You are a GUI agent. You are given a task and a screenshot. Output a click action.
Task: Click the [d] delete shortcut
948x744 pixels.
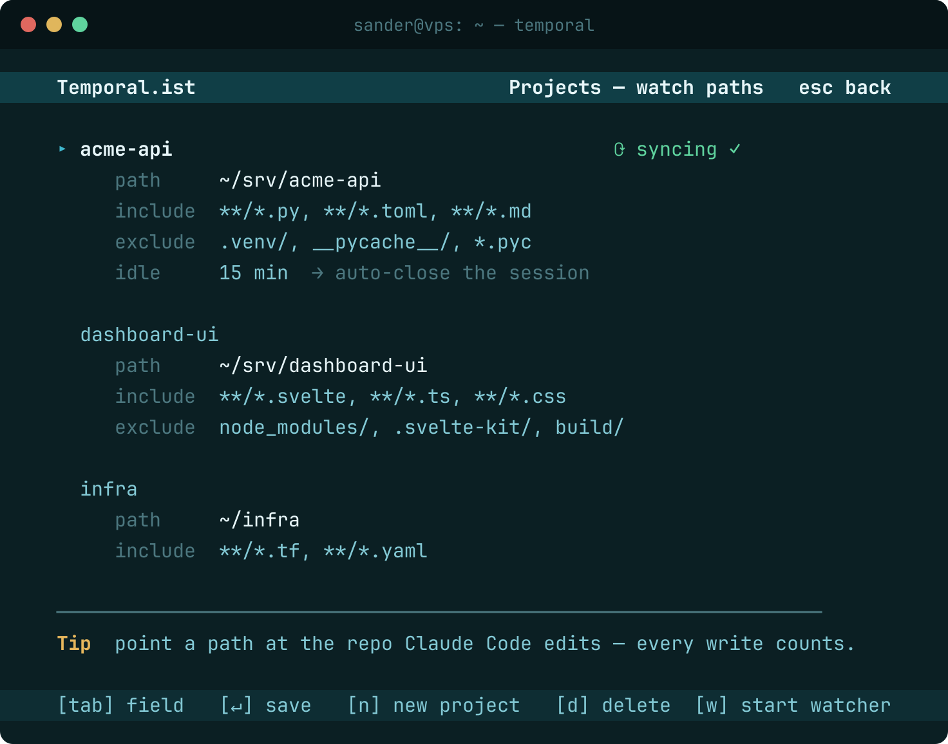pos(613,705)
